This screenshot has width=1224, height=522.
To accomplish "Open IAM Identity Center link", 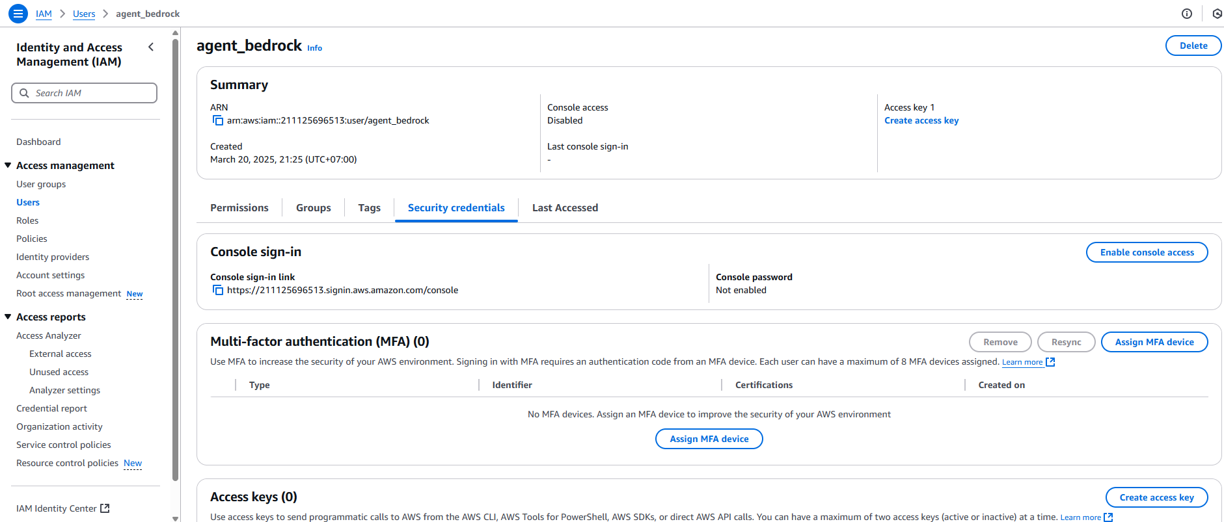I will tap(57, 508).
